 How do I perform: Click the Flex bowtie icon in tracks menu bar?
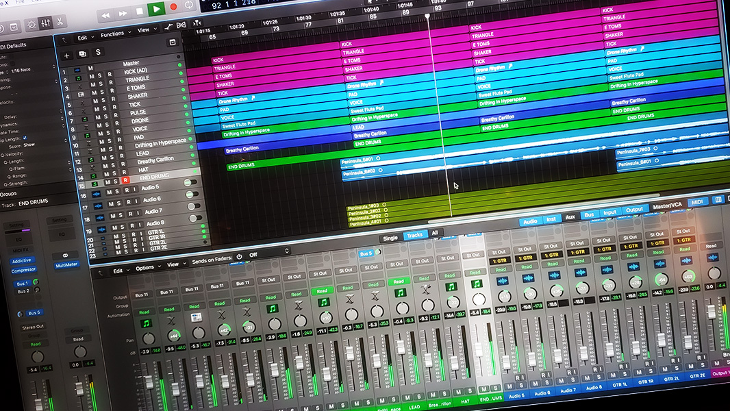181,25
